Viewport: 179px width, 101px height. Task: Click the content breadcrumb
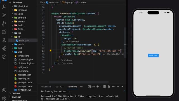(x=83, y=3)
